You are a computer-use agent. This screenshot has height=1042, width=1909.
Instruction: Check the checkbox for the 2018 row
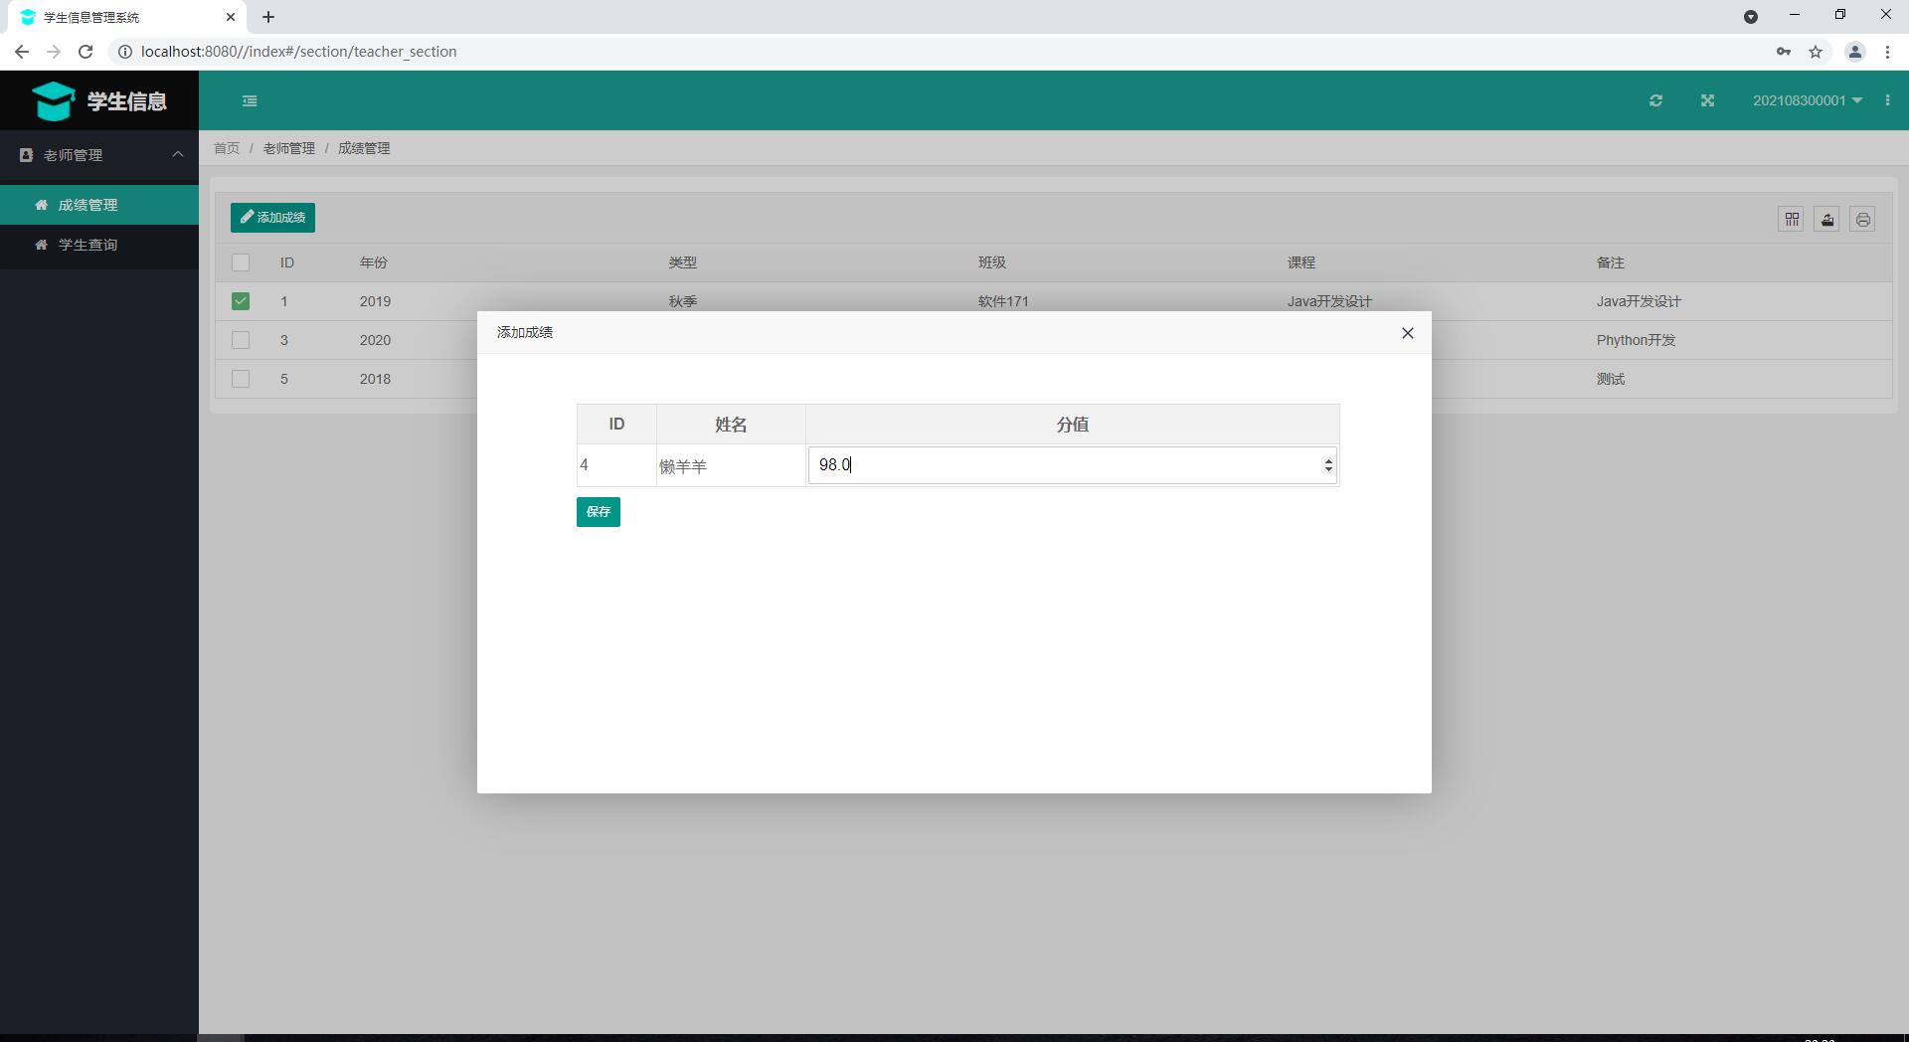tap(241, 379)
